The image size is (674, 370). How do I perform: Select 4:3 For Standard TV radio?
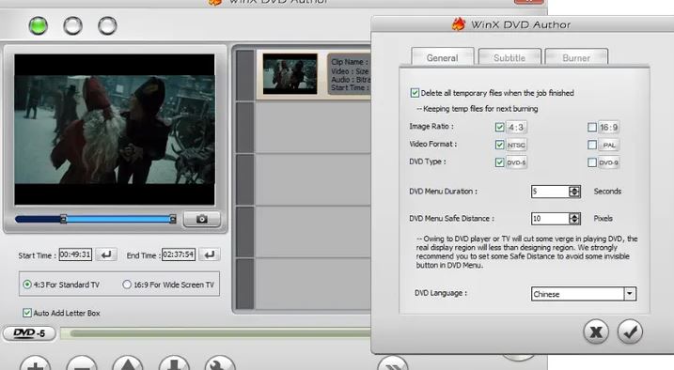coord(27,285)
